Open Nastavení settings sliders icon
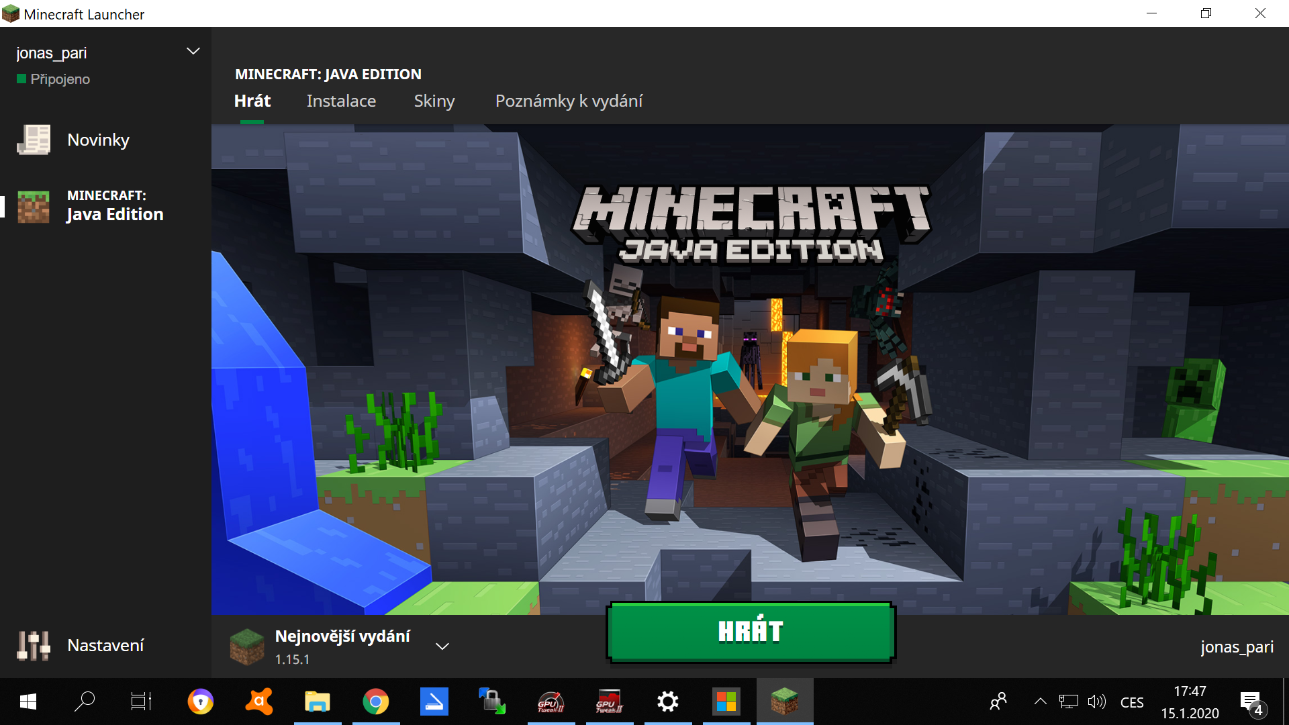The height and width of the screenshot is (725, 1289). coord(34,646)
